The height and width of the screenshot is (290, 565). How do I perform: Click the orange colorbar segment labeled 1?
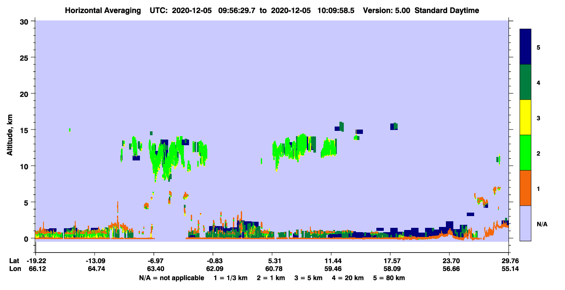(525, 188)
